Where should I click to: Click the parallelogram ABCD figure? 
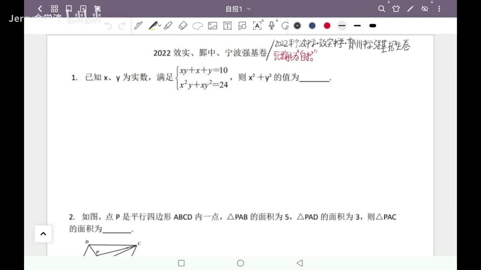[x=112, y=249]
